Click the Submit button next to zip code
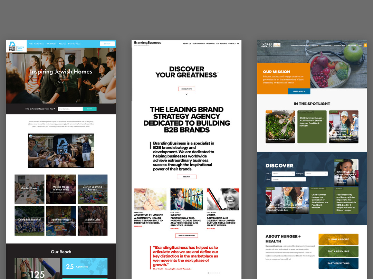Viewport: 373px width, 279px height. click(x=90, y=109)
